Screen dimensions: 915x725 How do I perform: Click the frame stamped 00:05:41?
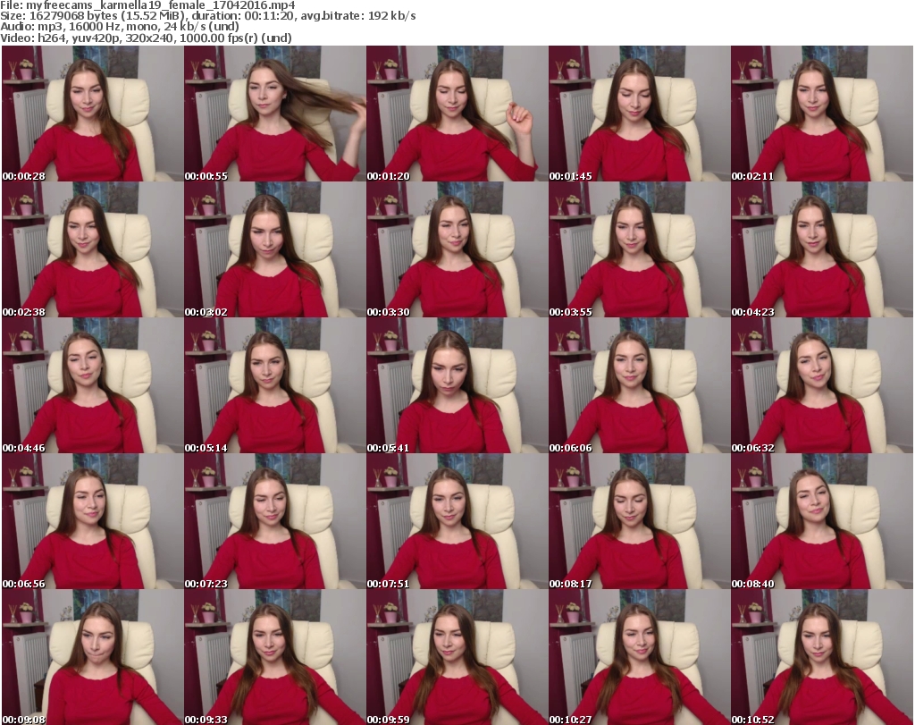click(457, 385)
